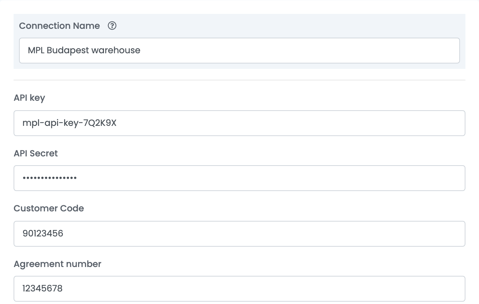The height and width of the screenshot is (304, 479).
Task: Click the 'MPL Budapest warehouse' text value
Action: click(x=84, y=51)
